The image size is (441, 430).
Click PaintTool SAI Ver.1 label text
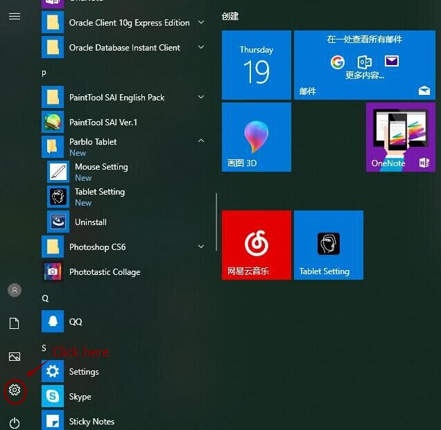[103, 122]
